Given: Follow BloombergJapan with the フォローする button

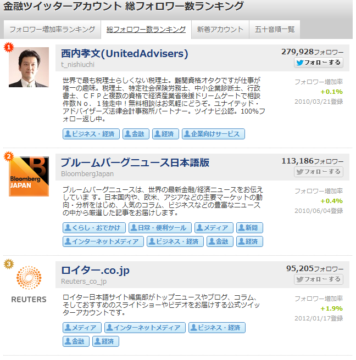Looking at the screenshot, I should [x=319, y=172].
